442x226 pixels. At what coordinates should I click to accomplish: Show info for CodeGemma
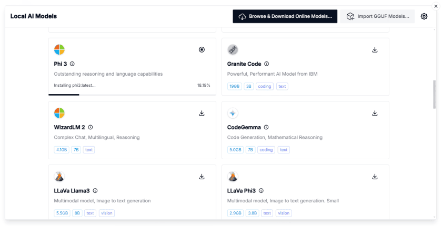(266, 127)
